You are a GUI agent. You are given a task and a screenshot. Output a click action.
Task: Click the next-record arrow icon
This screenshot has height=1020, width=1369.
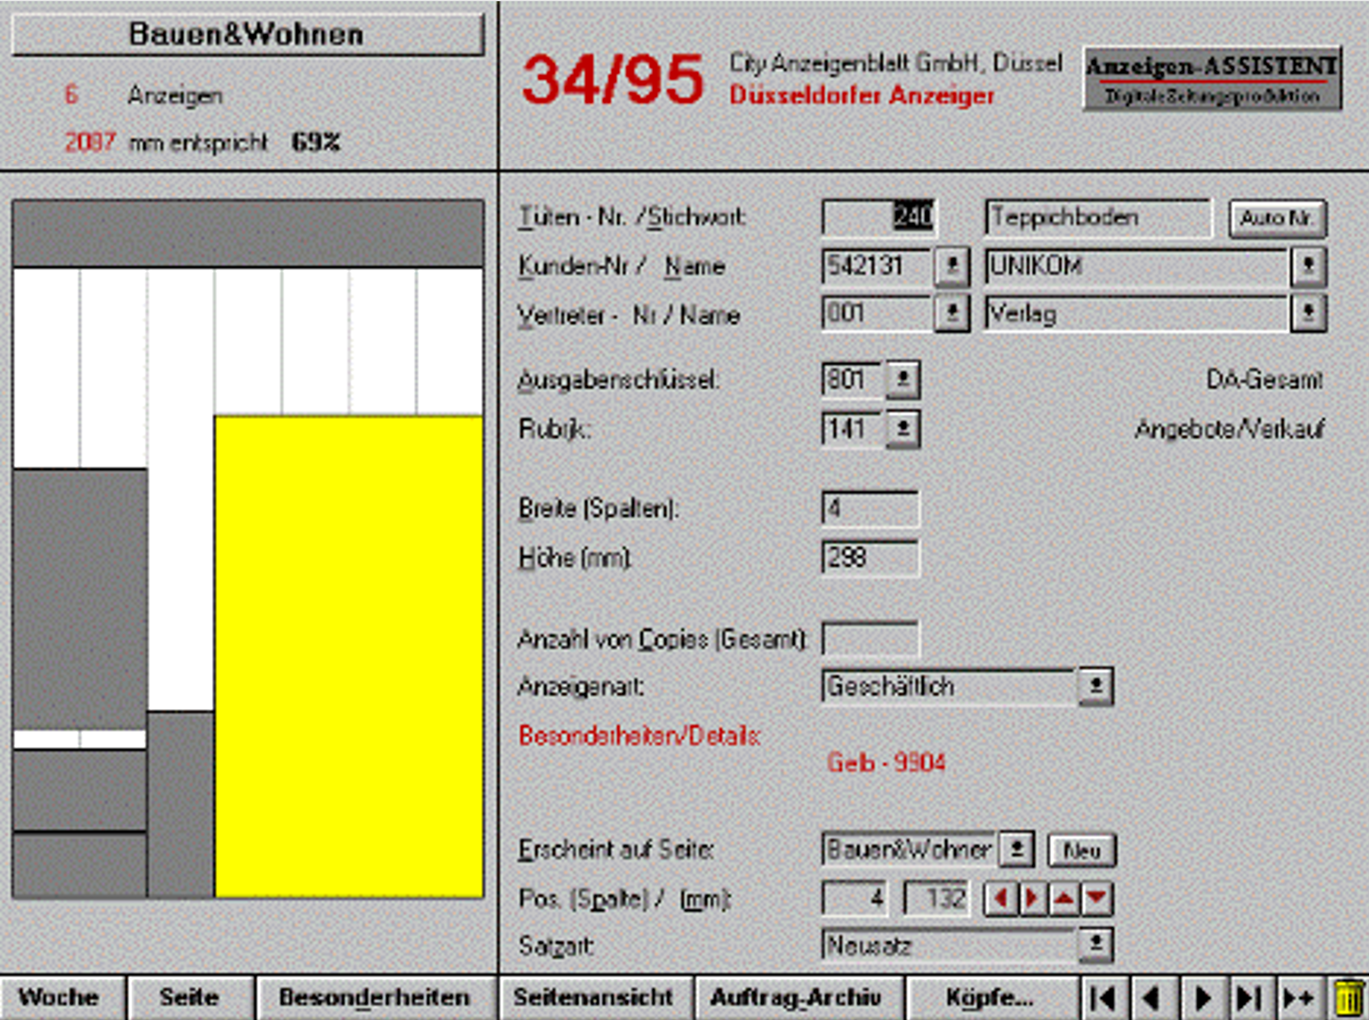(x=1201, y=998)
